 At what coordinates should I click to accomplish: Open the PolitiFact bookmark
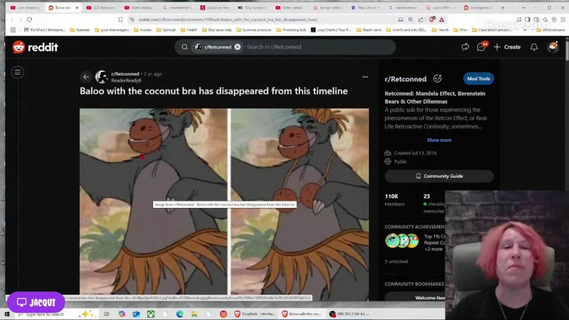(44, 30)
